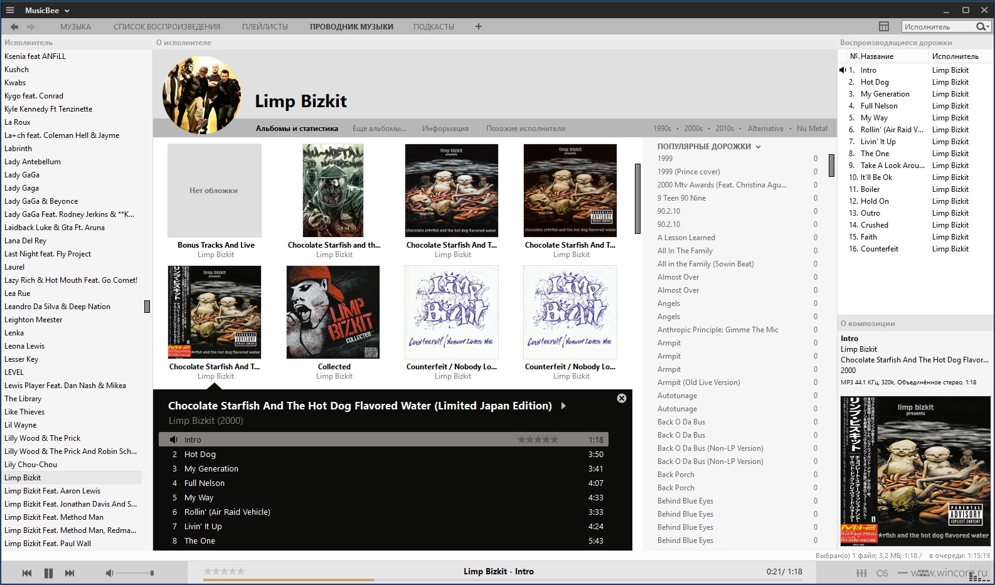The width and height of the screenshot is (995, 585).
Task: Select 1999 (Prince cover) popular track
Action: coord(688,172)
